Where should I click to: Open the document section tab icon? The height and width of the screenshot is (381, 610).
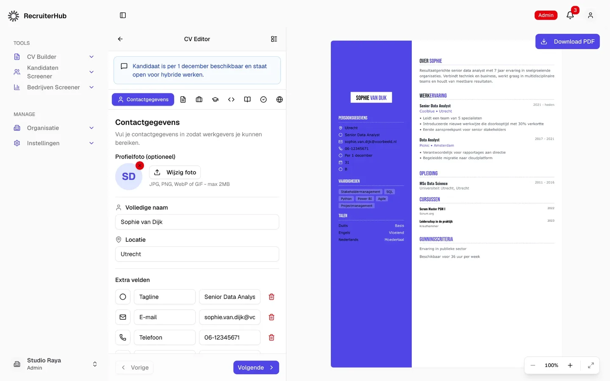tap(183, 99)
